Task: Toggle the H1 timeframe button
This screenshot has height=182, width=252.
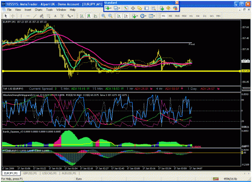Action: coord(191,16)
